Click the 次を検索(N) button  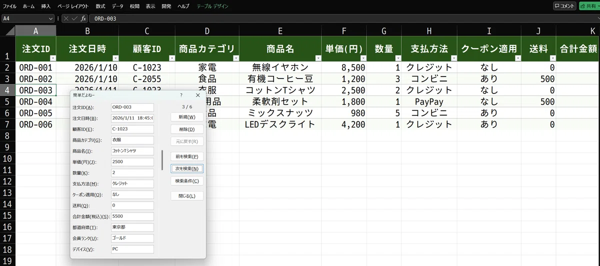click(x=187, y=168)
